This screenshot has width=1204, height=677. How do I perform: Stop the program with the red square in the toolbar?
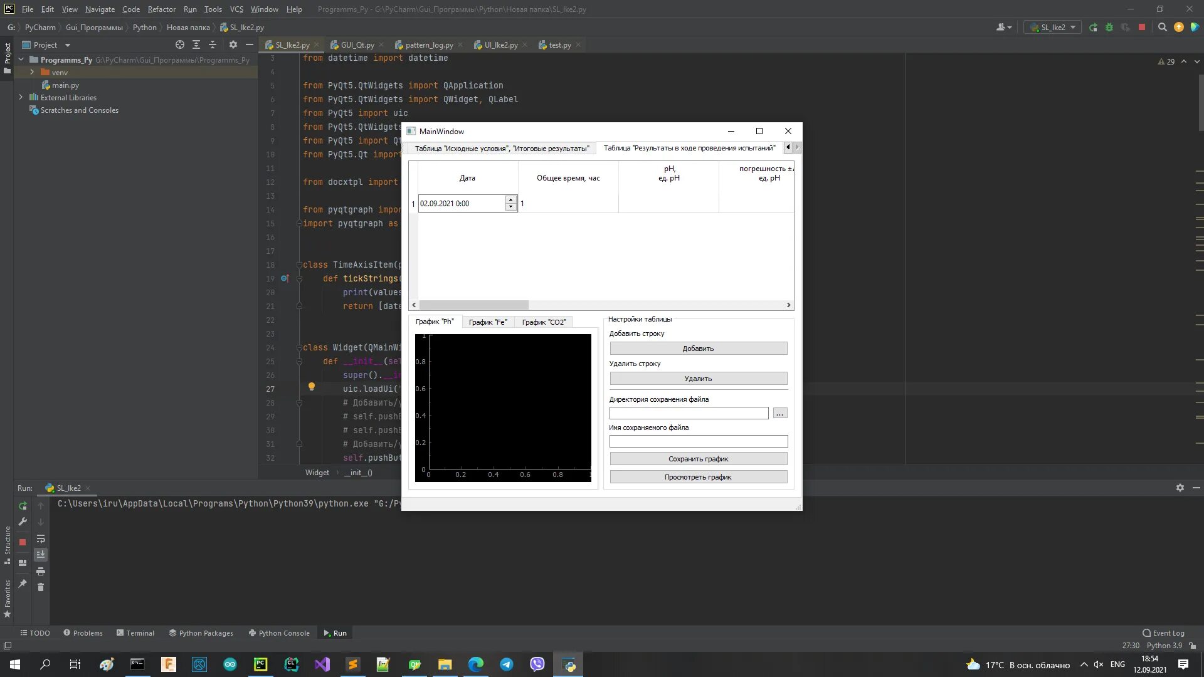click(x=1142, y=27)
